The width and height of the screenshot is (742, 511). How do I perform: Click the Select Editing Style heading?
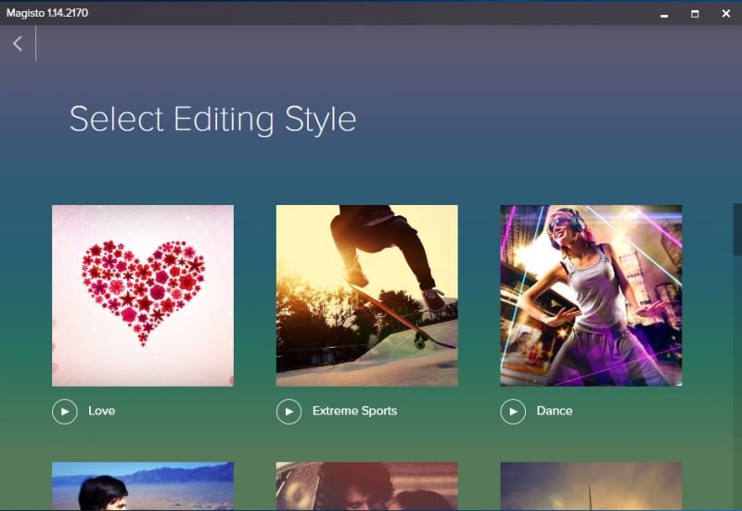pyautogui.click(x=212, y=120)
